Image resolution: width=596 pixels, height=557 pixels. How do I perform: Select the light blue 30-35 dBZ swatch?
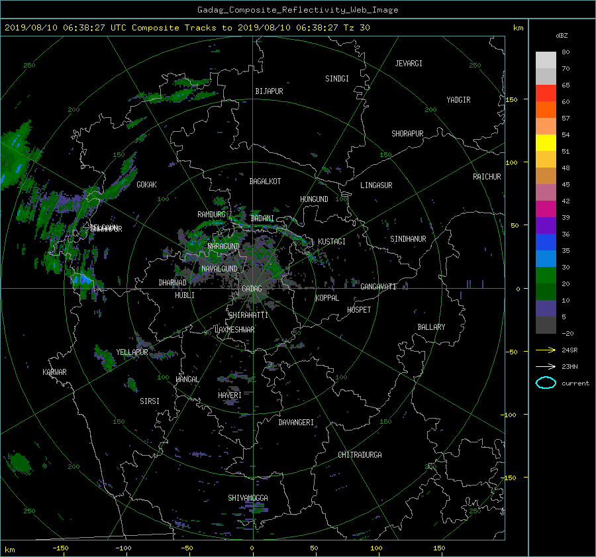click(546, 259)
